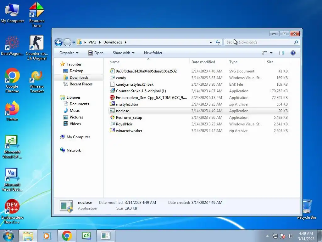Open the view options dropdown arrow
This screenshot has height=242, width=322.
[271, 53]
